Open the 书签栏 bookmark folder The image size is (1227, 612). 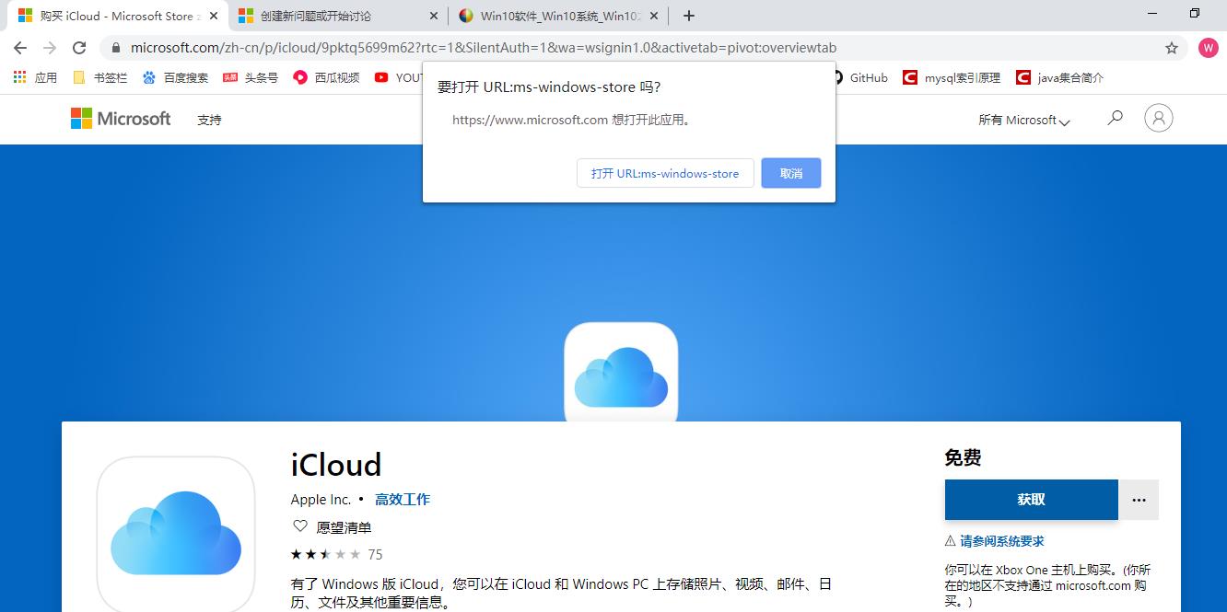coord(100,77)
